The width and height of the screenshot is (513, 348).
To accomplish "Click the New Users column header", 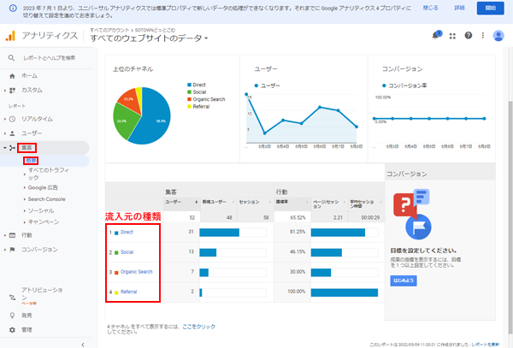I will click(218, 202).
